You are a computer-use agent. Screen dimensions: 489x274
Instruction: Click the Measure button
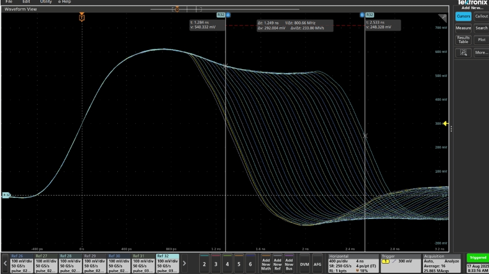(463, 28)
